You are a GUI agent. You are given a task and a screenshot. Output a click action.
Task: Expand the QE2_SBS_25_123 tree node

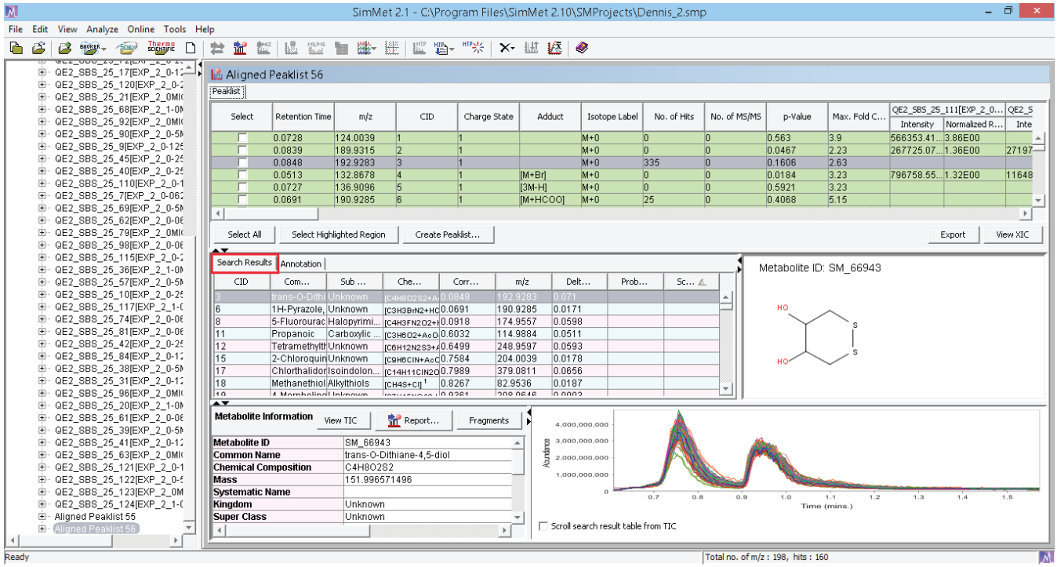43,492
